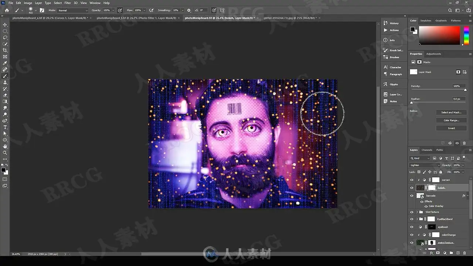Open the Window menu
Screen dimensions: 473x266
pyautogui.click(x=95, y=3)
